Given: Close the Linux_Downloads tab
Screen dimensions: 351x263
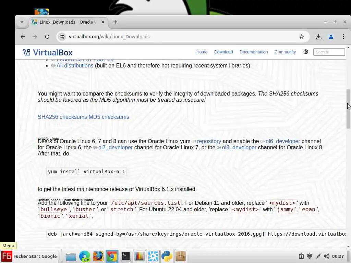Looking at the screenshot, I should [x=103, y=22].
